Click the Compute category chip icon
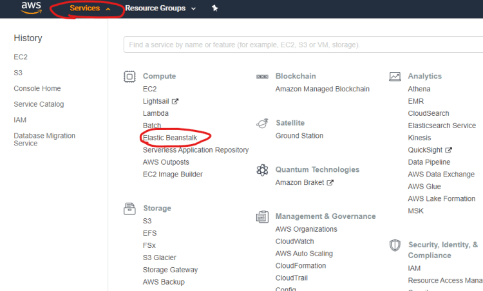The height and width of the screenshot is (291, 483). coord(129,77)
